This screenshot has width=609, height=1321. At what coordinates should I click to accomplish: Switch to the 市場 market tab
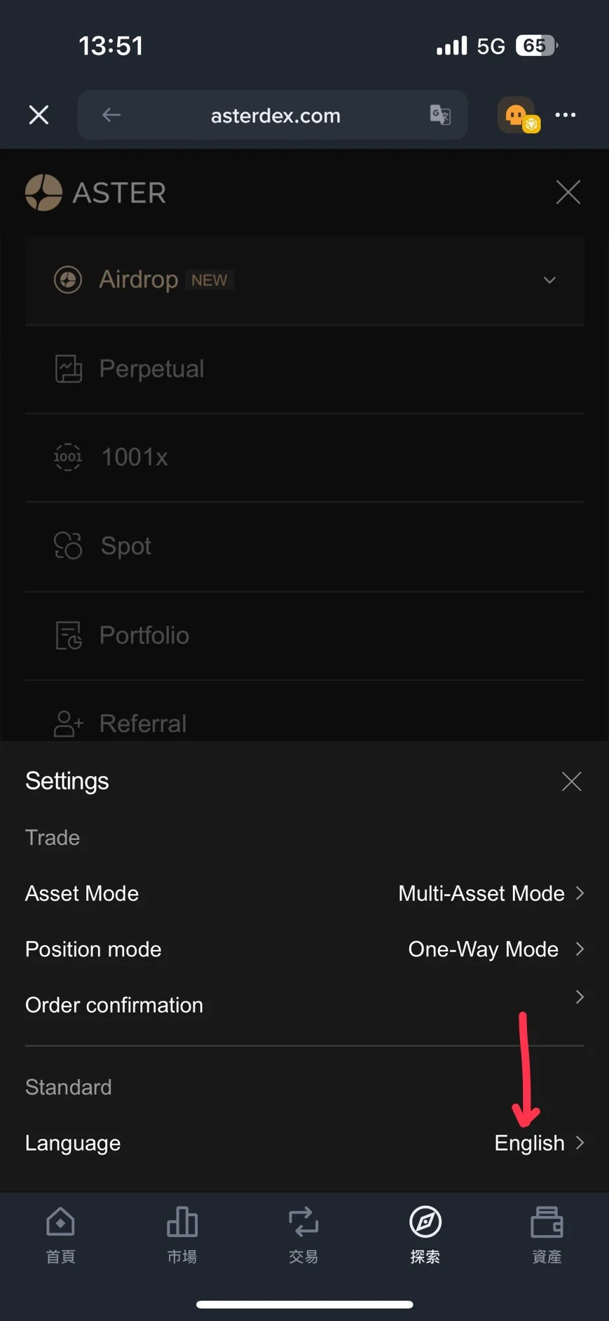click(x=182, y=1234)
